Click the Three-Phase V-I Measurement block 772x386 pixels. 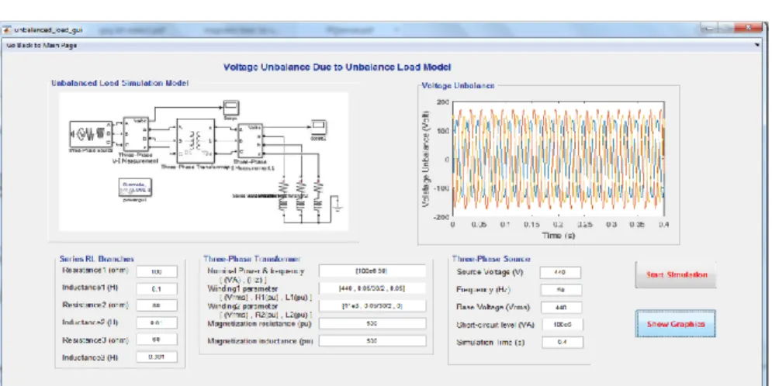(136, 134)
